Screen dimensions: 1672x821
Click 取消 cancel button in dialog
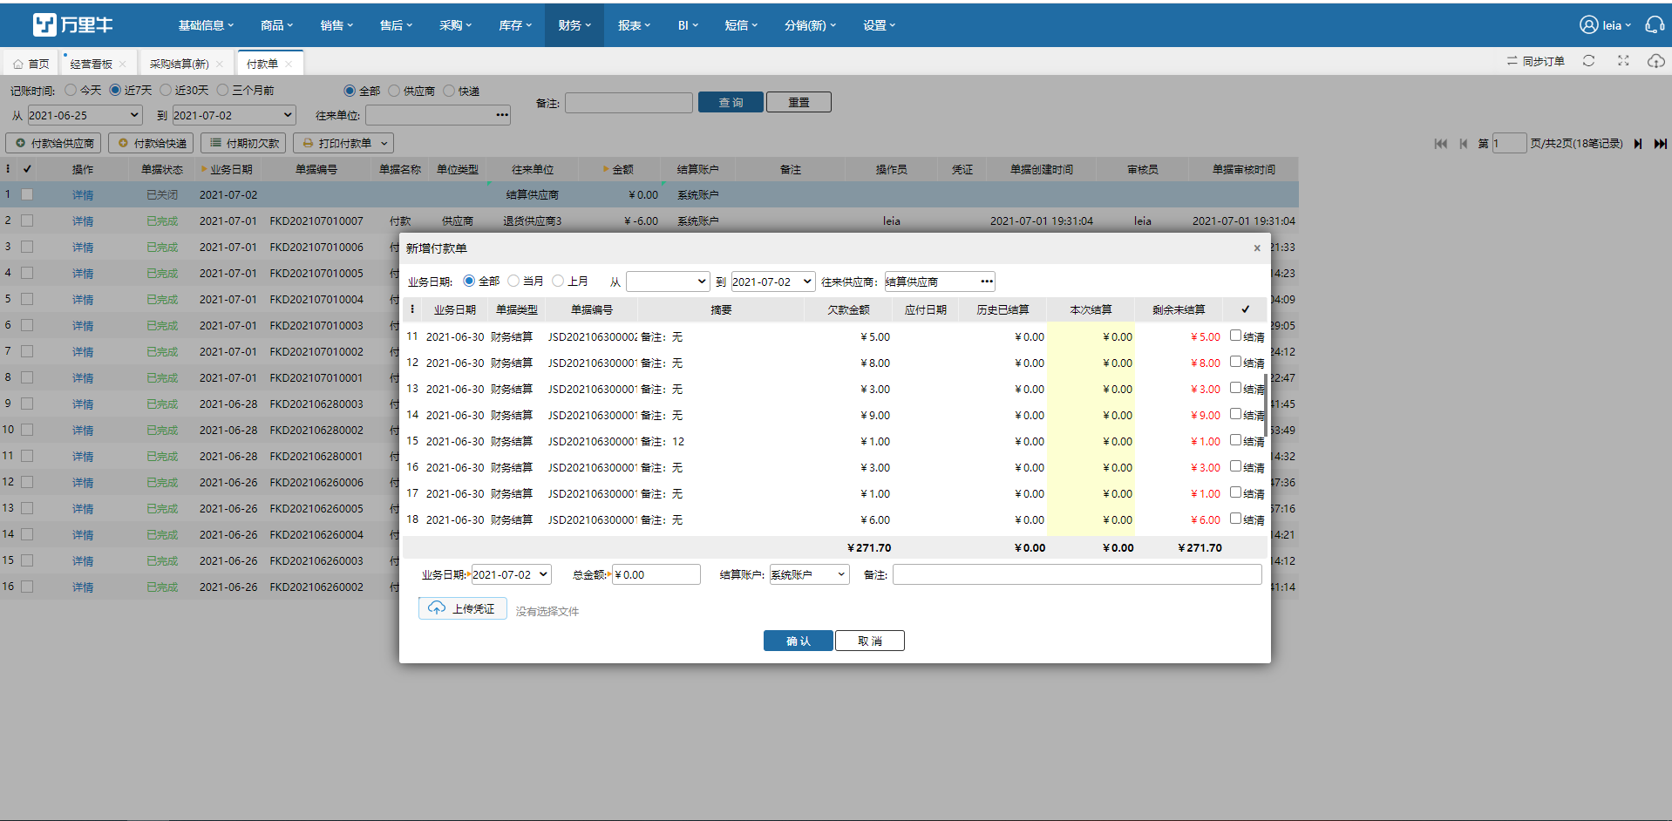869,641
